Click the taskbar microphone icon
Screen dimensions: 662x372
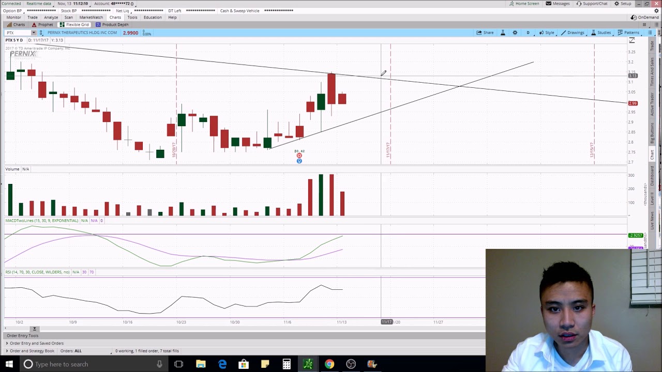pyautogui.click(x=159, y=364)
